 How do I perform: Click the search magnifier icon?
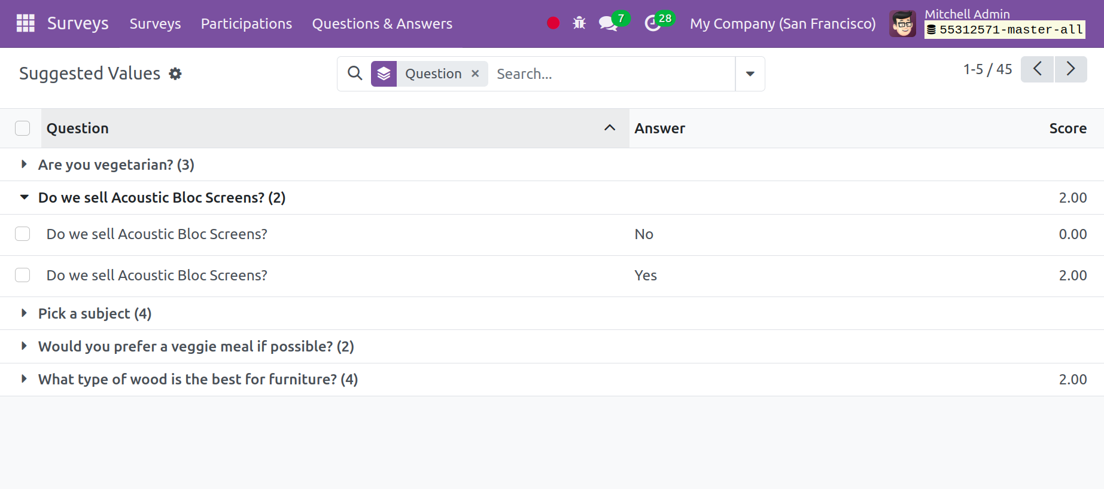click(355, 74)
